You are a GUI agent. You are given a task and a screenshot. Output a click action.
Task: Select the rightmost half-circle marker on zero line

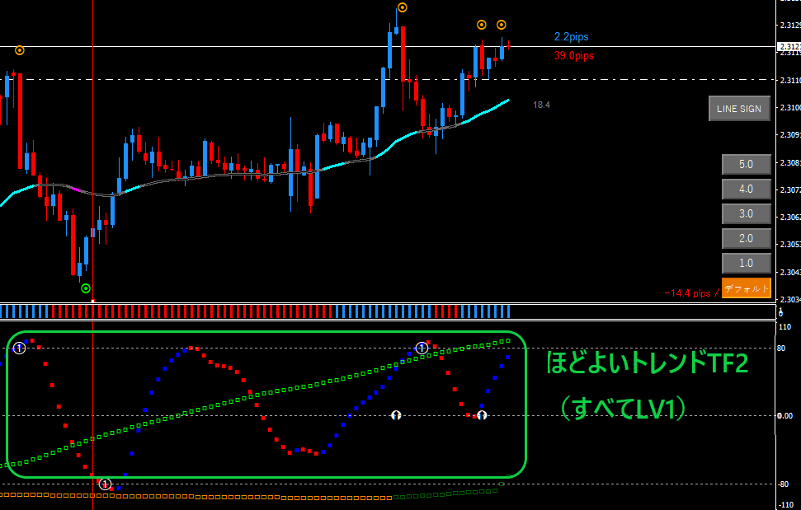[482, 415]
